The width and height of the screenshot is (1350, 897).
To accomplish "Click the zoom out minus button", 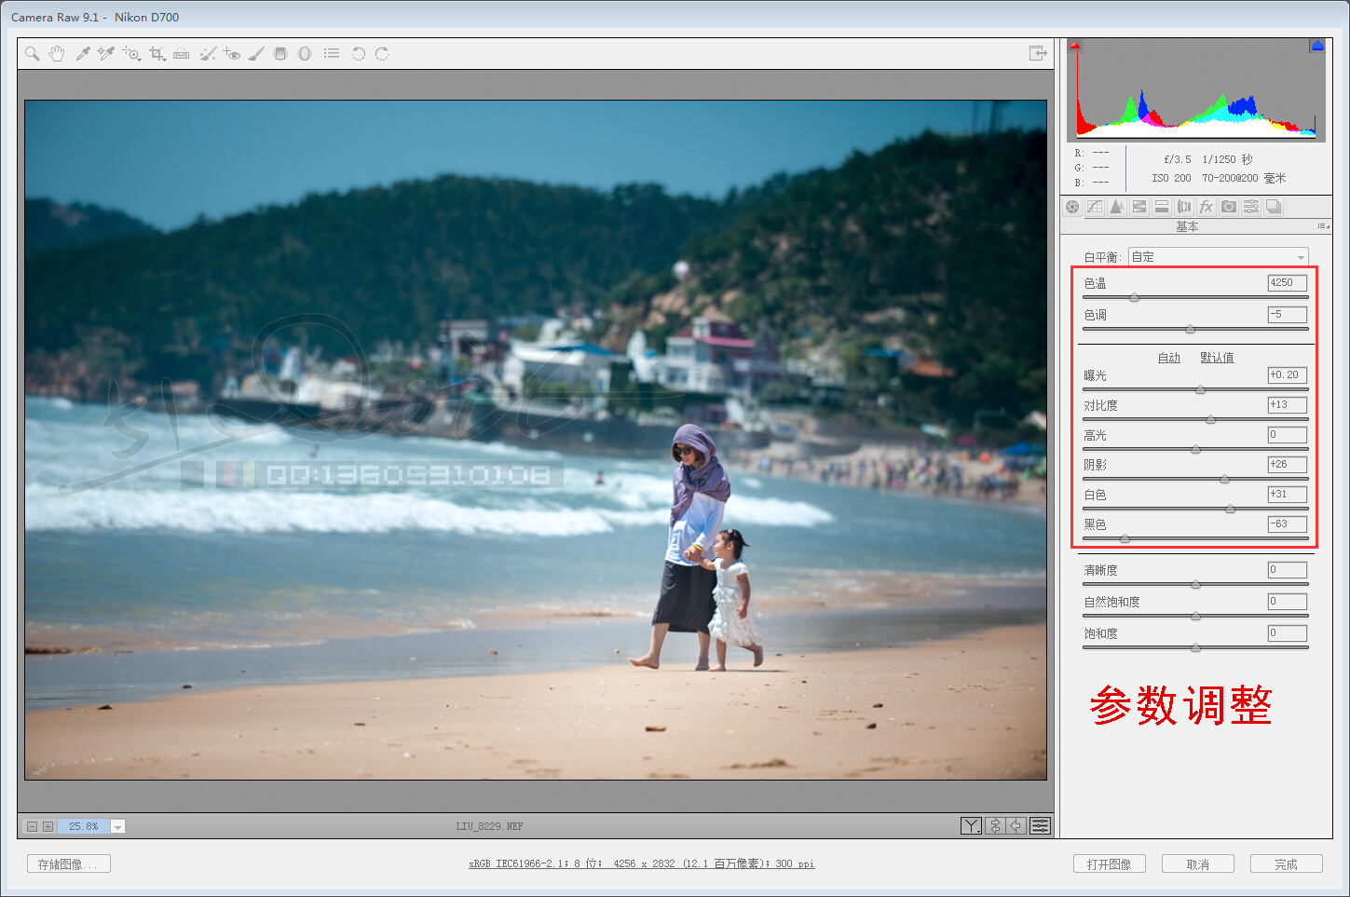I will click(x=33, y=826).
